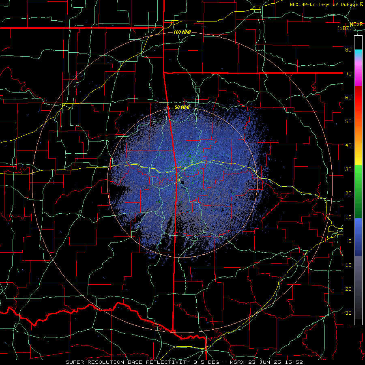Click the 40 value on the dBZ scale
Screen dimensions: 365x365
click(348, 146)
